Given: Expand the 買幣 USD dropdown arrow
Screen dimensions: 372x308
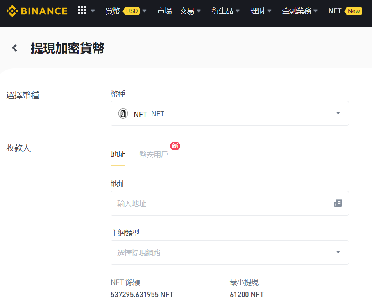Looking at the screenshot, I should pos(144,11).
